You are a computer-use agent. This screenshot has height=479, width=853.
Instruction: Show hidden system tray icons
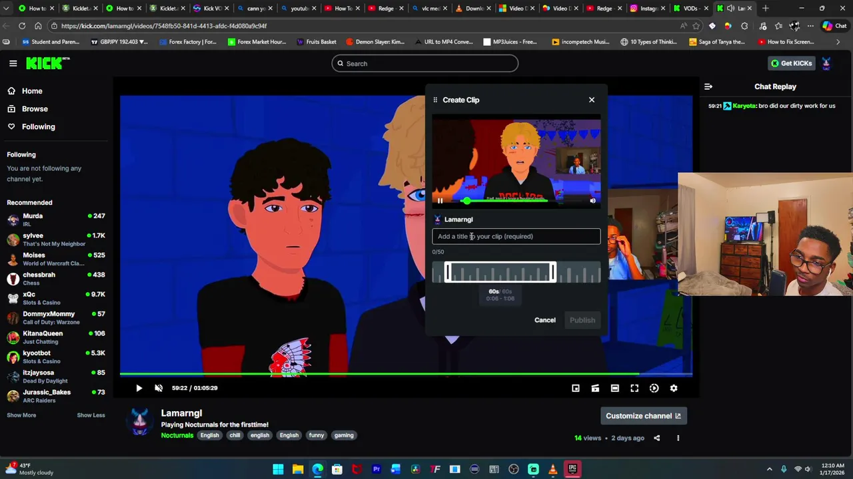[769, 469]
